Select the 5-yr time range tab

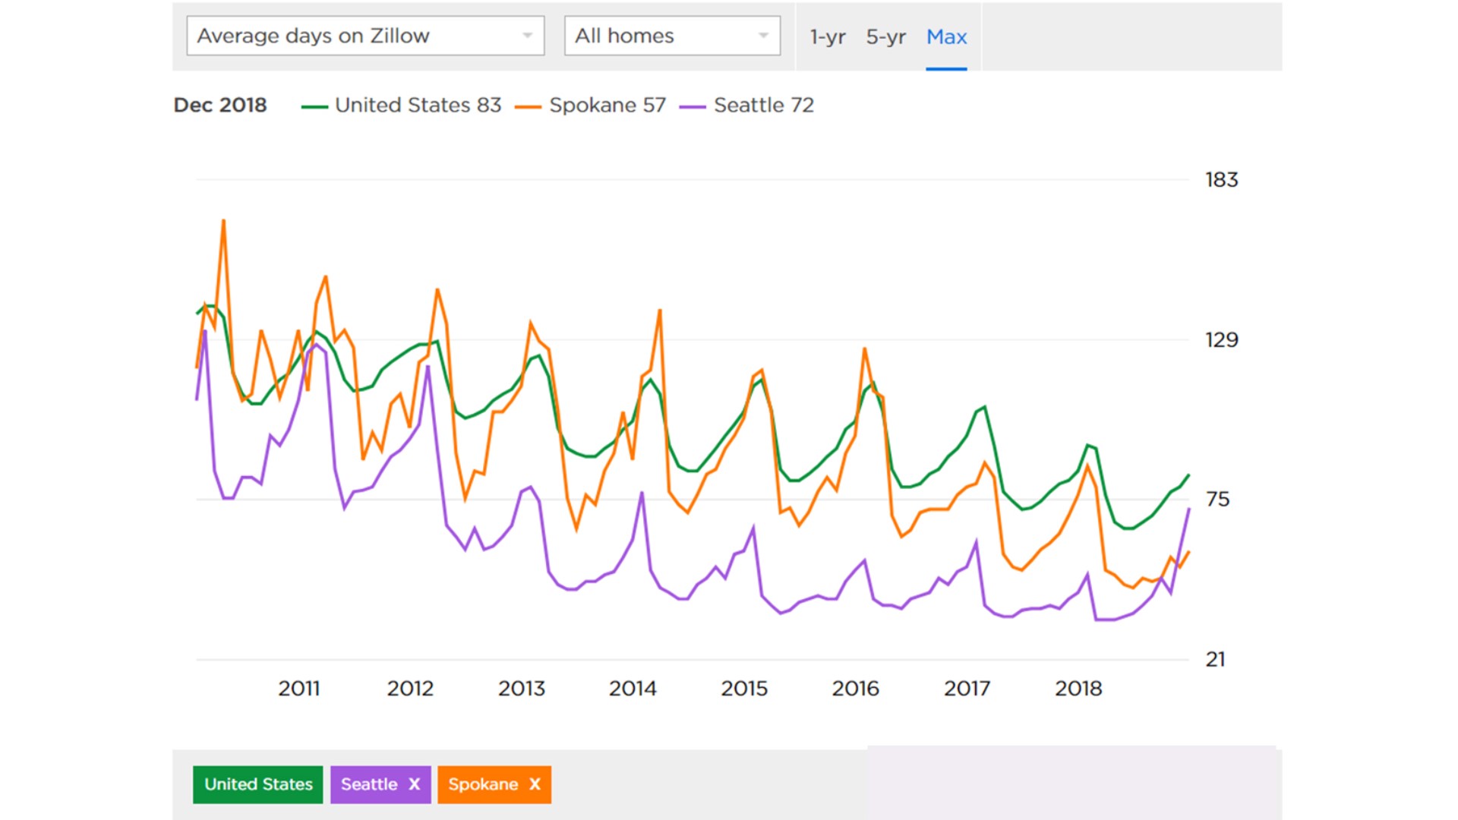coord(885,36)
